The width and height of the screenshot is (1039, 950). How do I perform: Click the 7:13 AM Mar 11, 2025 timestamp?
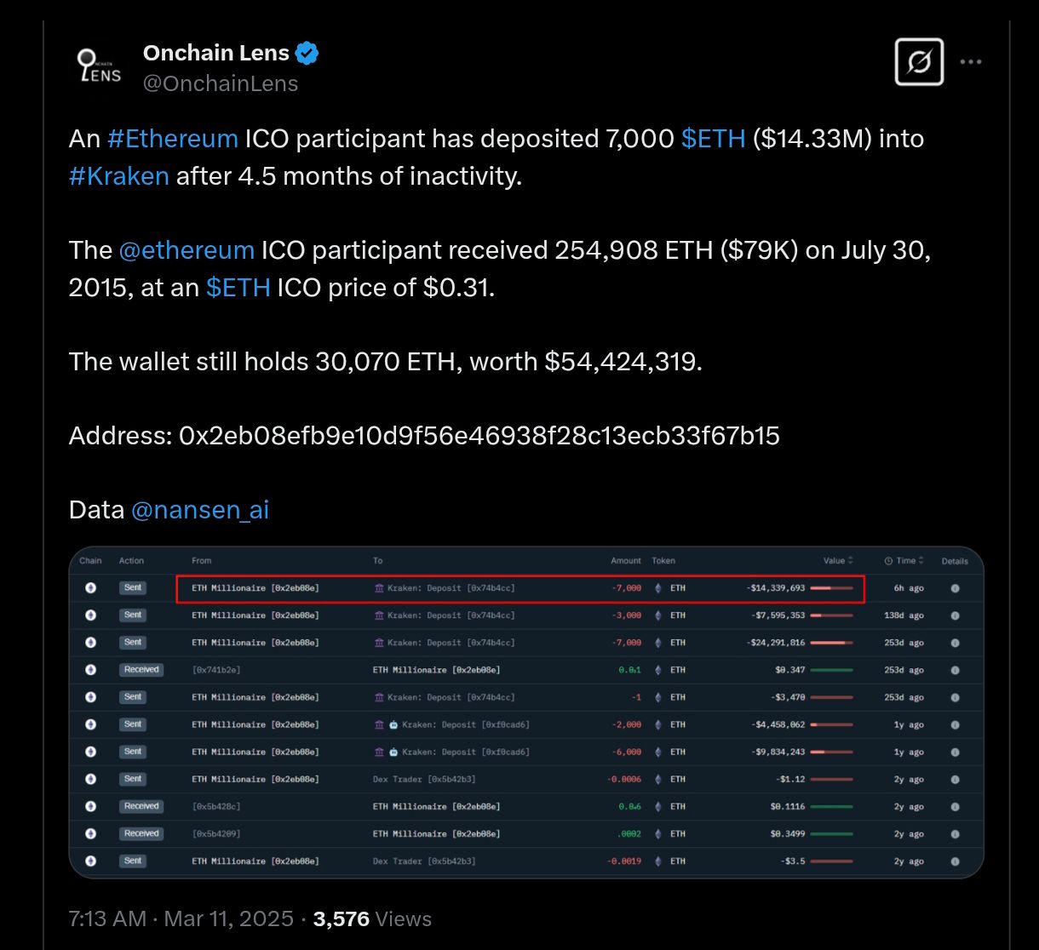click(181, 919)
